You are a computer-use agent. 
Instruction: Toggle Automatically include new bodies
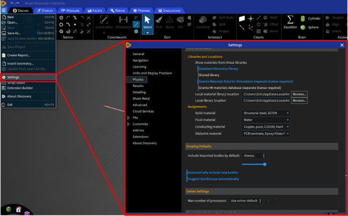click(213, 173)
